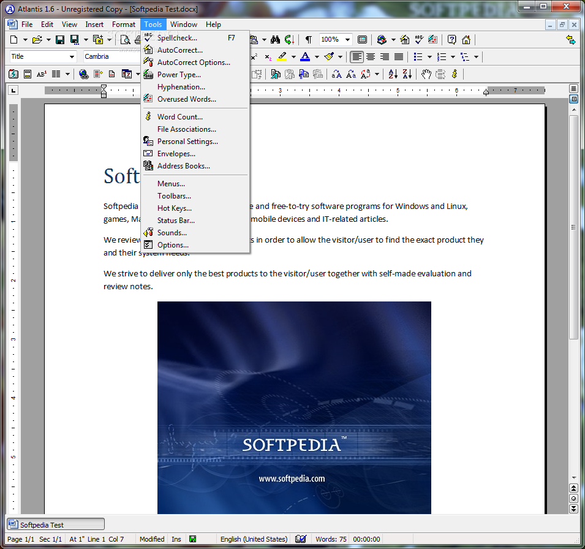Toggle numbered list formatting

click(x=442, y=57)
